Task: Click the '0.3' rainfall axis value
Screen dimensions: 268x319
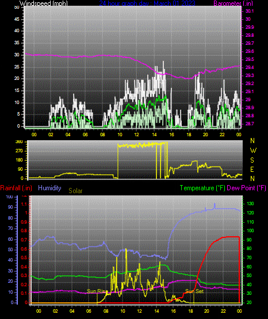Action: (24, 275)
